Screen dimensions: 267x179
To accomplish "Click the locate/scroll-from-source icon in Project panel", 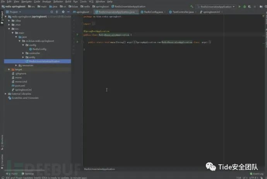I will 52,12.
